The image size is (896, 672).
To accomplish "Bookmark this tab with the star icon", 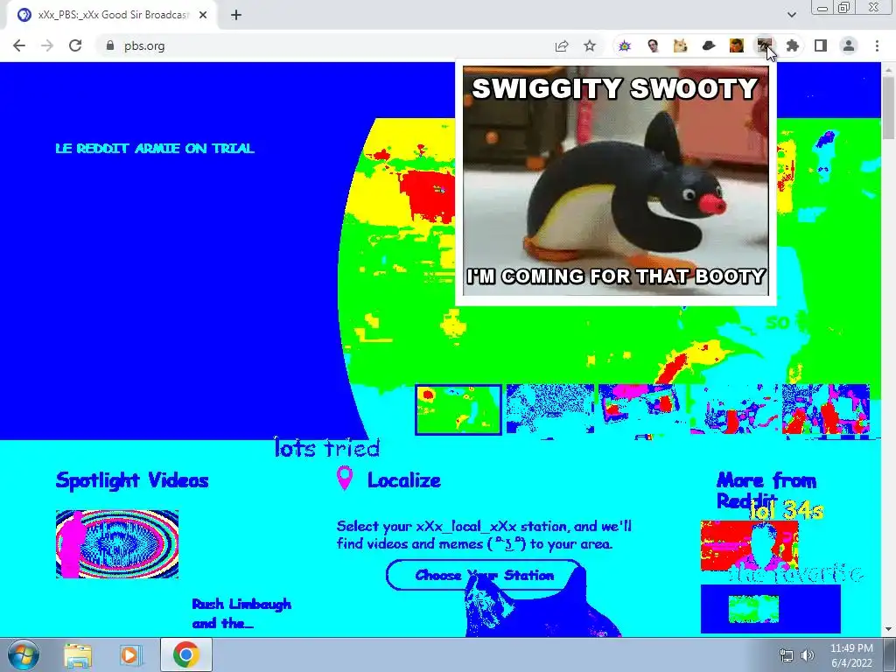I will [590, 45].
